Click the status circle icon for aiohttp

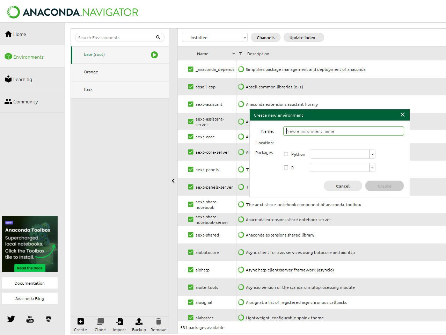(241, 270)
